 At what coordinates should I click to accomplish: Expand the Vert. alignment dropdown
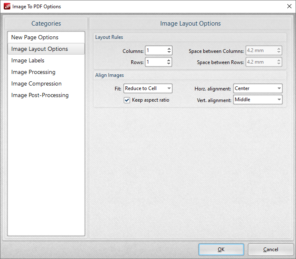pos(257,100)
